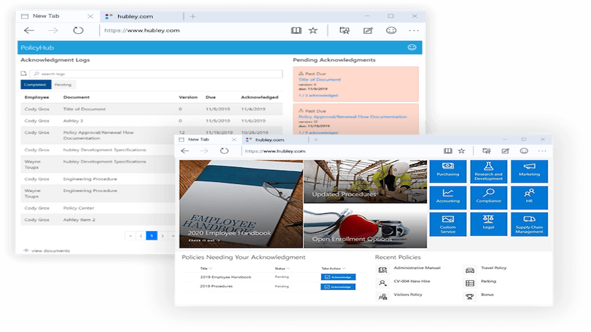Acknowledge the 2019 Procedures policy
The image size is (591, 332).
pos(338,287)
